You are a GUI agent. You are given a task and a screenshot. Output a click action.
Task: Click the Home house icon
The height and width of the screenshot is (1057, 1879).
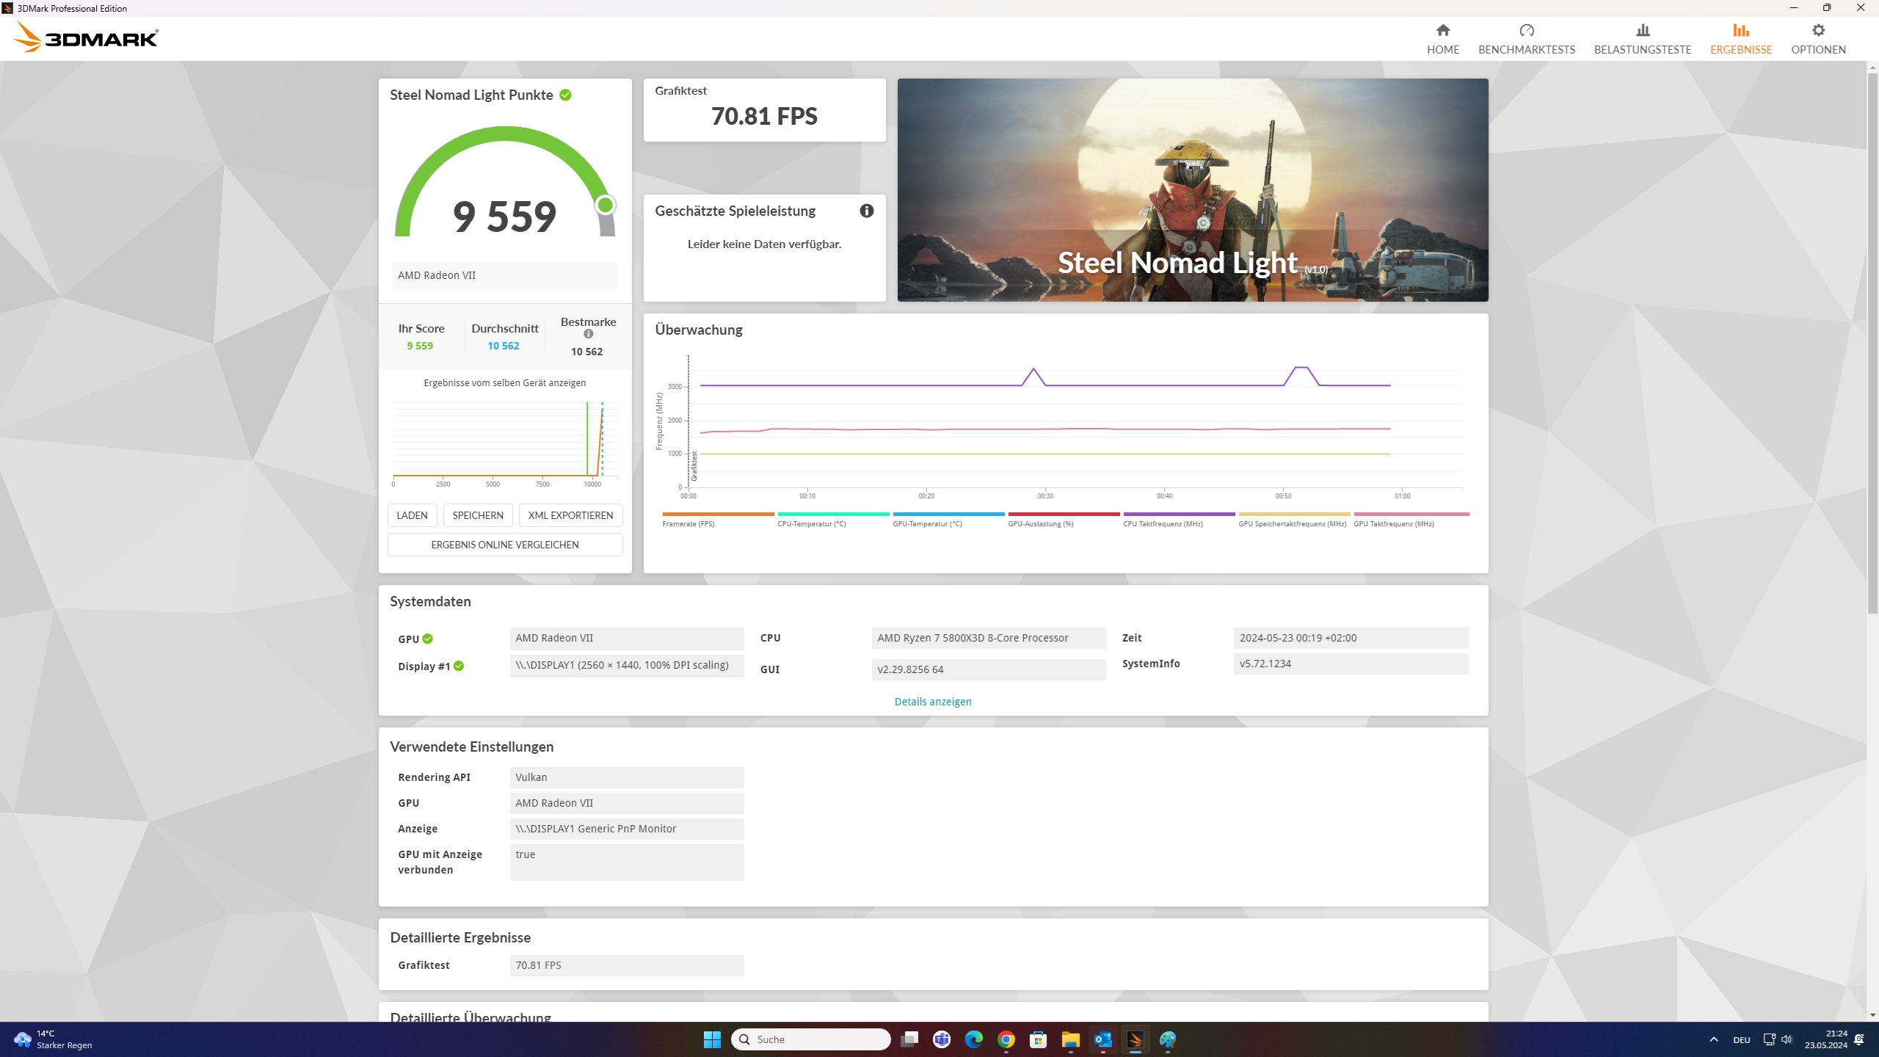coord(1442,31)
